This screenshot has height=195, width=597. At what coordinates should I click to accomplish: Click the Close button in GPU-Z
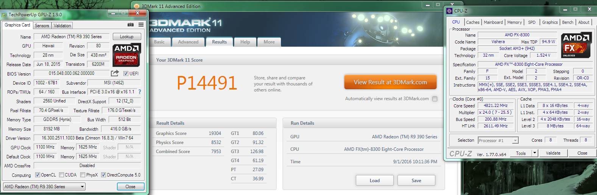[130, 187]
